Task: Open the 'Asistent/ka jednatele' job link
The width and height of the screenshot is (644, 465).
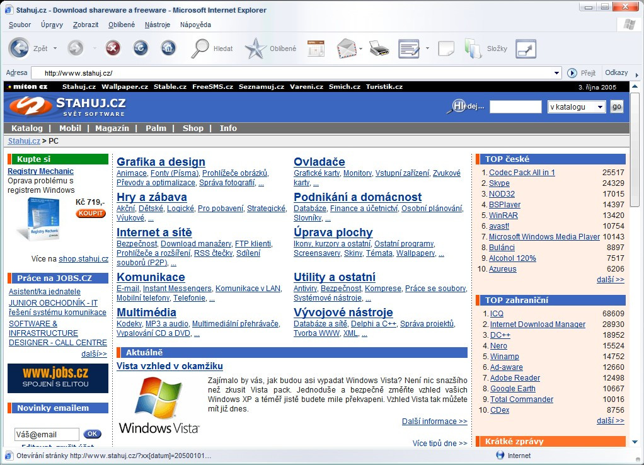Action: 45,292
